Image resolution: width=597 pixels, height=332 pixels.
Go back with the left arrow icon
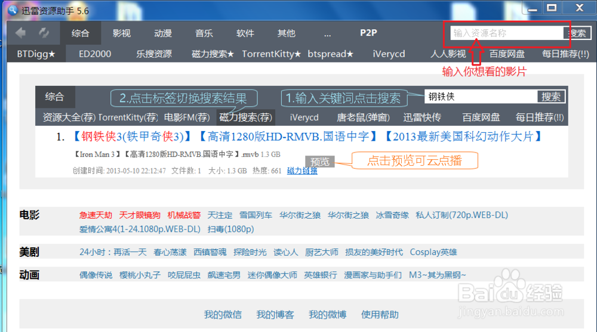click(20, 33)
